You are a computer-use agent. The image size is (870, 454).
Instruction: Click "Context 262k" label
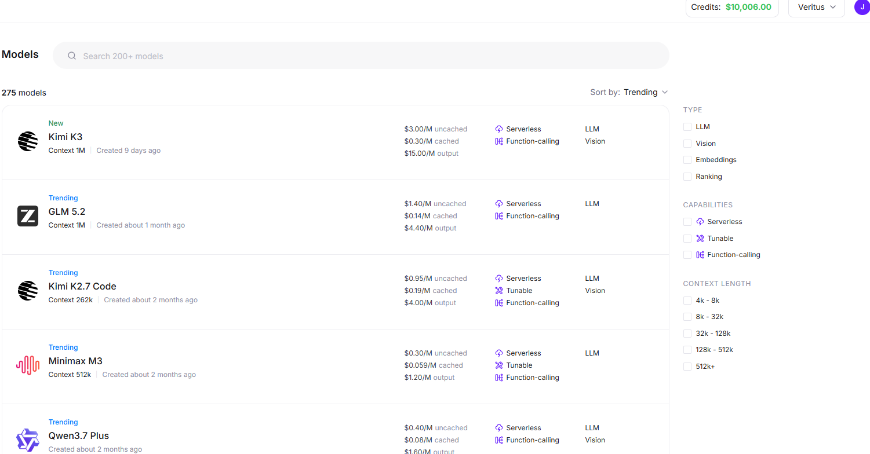[71, 300]
